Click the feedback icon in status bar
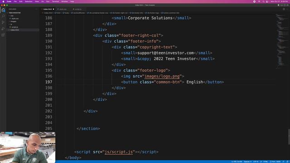 click(x=284, y=162)
